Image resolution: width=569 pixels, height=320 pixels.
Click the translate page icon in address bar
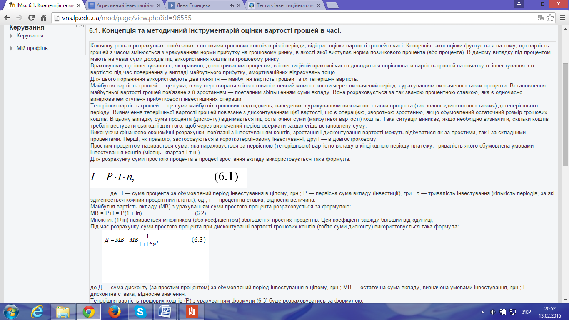[541, 18]
